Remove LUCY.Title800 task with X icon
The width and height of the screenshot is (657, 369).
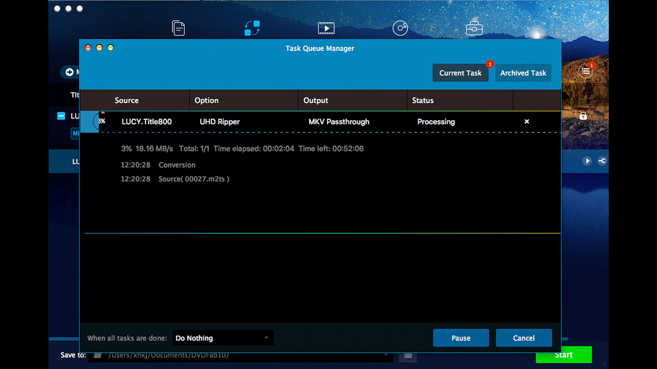point(526,121)
